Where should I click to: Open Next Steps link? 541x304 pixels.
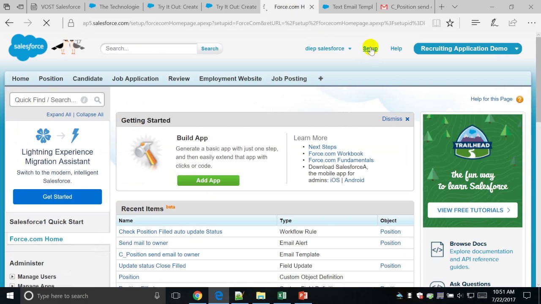[322, 147]
